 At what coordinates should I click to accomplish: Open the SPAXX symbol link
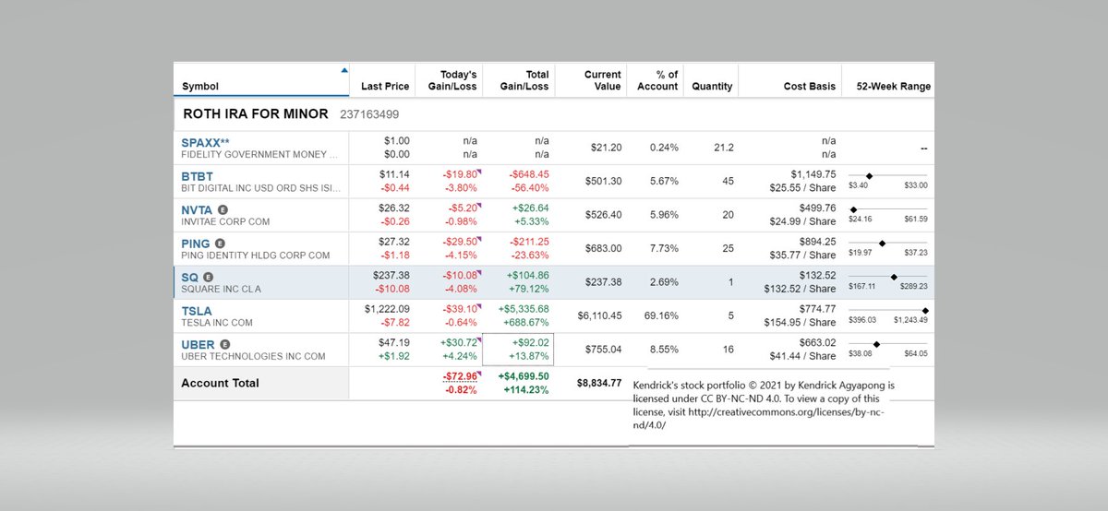point(205,143)
